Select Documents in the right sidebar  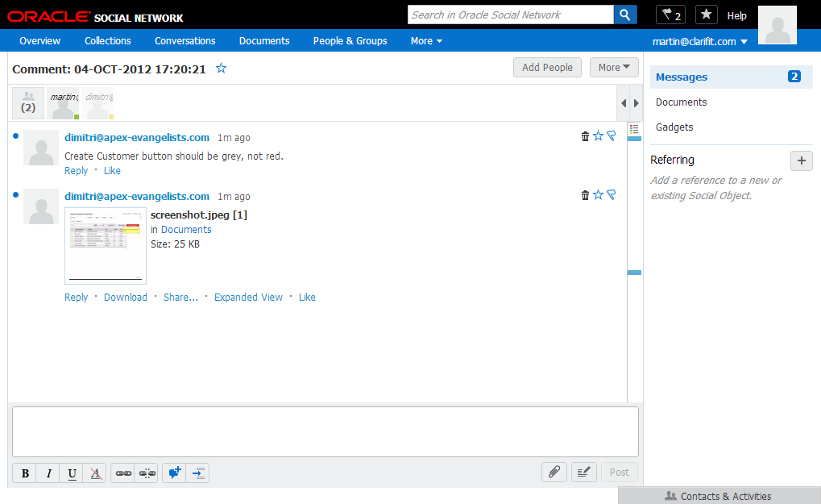[681, 102]
